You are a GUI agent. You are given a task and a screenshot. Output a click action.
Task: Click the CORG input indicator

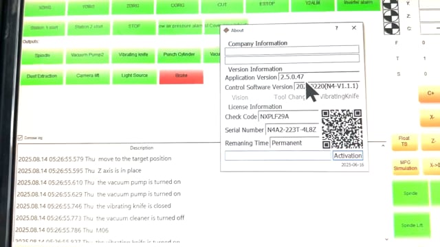click(x=177, y=6)
